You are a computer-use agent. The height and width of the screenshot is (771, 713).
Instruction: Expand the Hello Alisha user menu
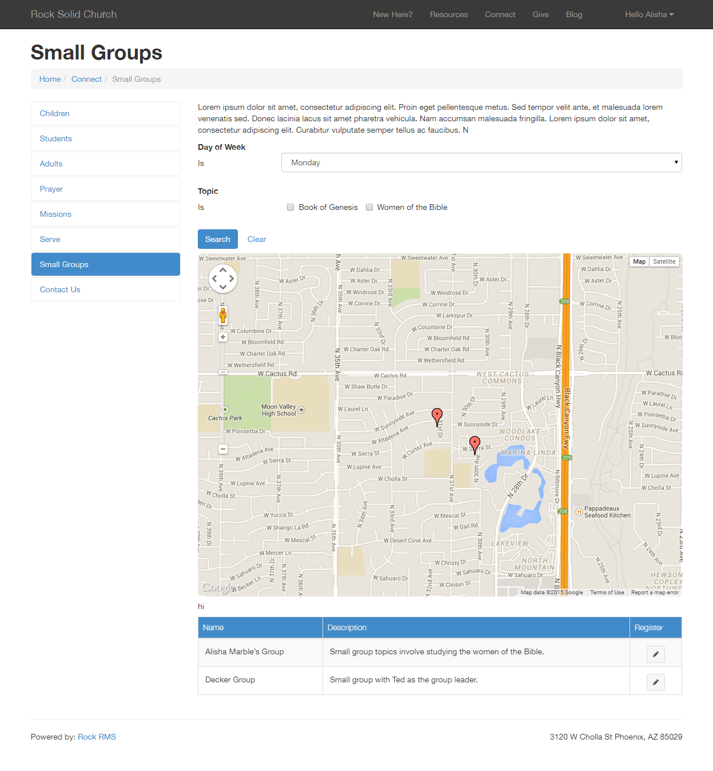click(x=649, y=14)
